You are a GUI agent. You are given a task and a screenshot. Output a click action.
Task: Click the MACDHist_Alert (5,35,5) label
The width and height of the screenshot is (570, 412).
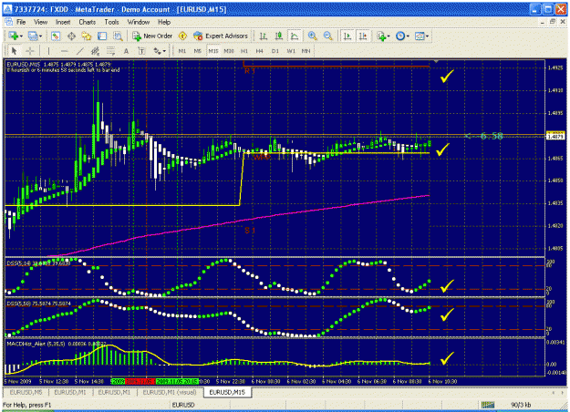tap(36, 344)
